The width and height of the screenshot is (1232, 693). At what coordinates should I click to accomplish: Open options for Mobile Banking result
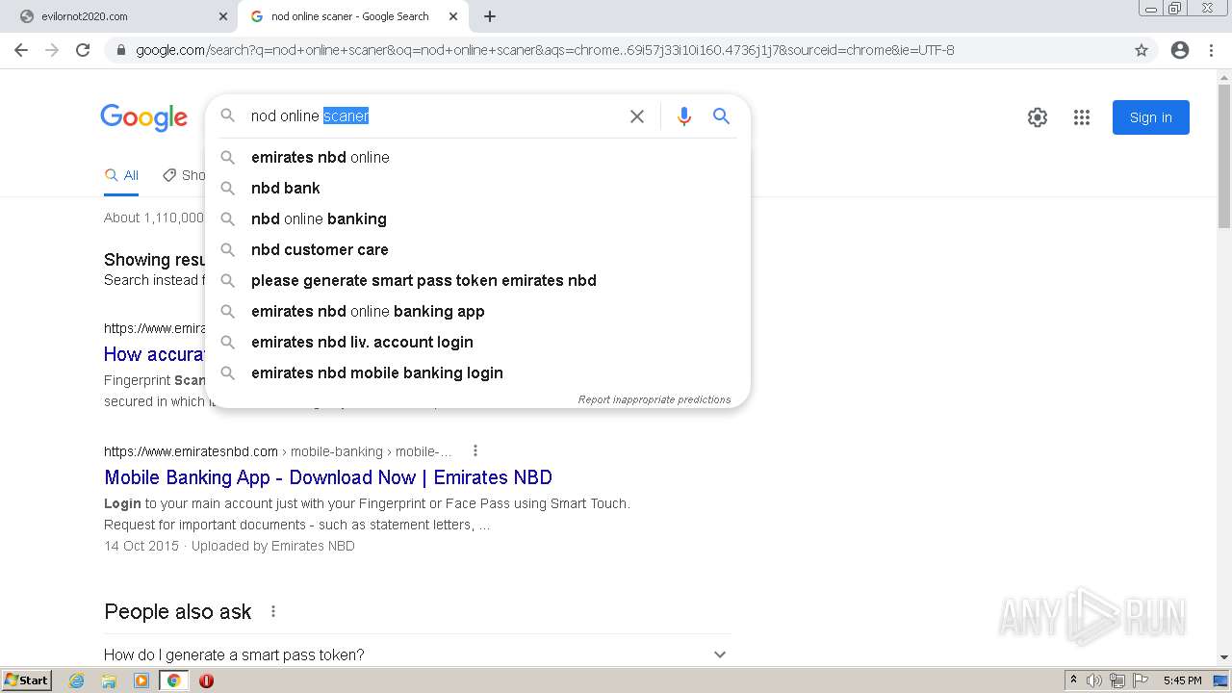pyautogui.click(x=475, y=450)
